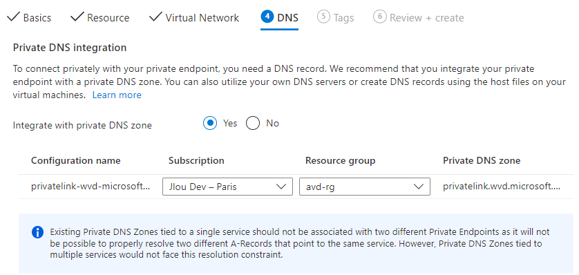The width and height of the screenshot is (579, 275).
Task: Click the Integrate with private DNS zone label
Action: pyautogui.click(x=82, y=126)
